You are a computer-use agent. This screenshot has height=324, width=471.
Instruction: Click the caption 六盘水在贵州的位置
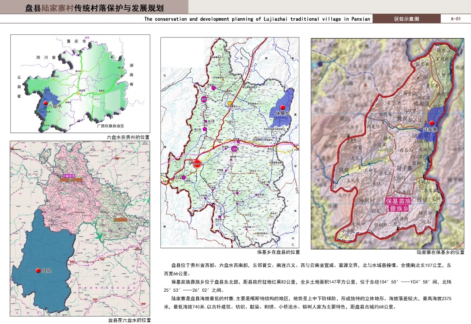(x=128, y=137)
